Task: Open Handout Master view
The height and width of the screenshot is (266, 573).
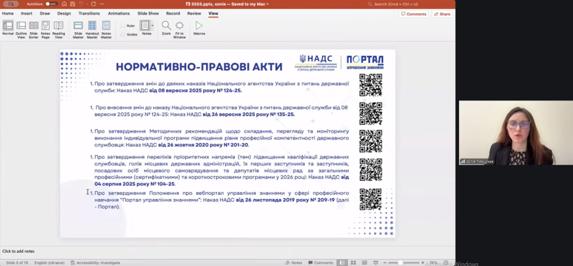Action: coord(92,29)
